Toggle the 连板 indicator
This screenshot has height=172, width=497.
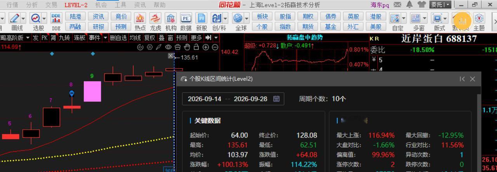coord(80,38)
